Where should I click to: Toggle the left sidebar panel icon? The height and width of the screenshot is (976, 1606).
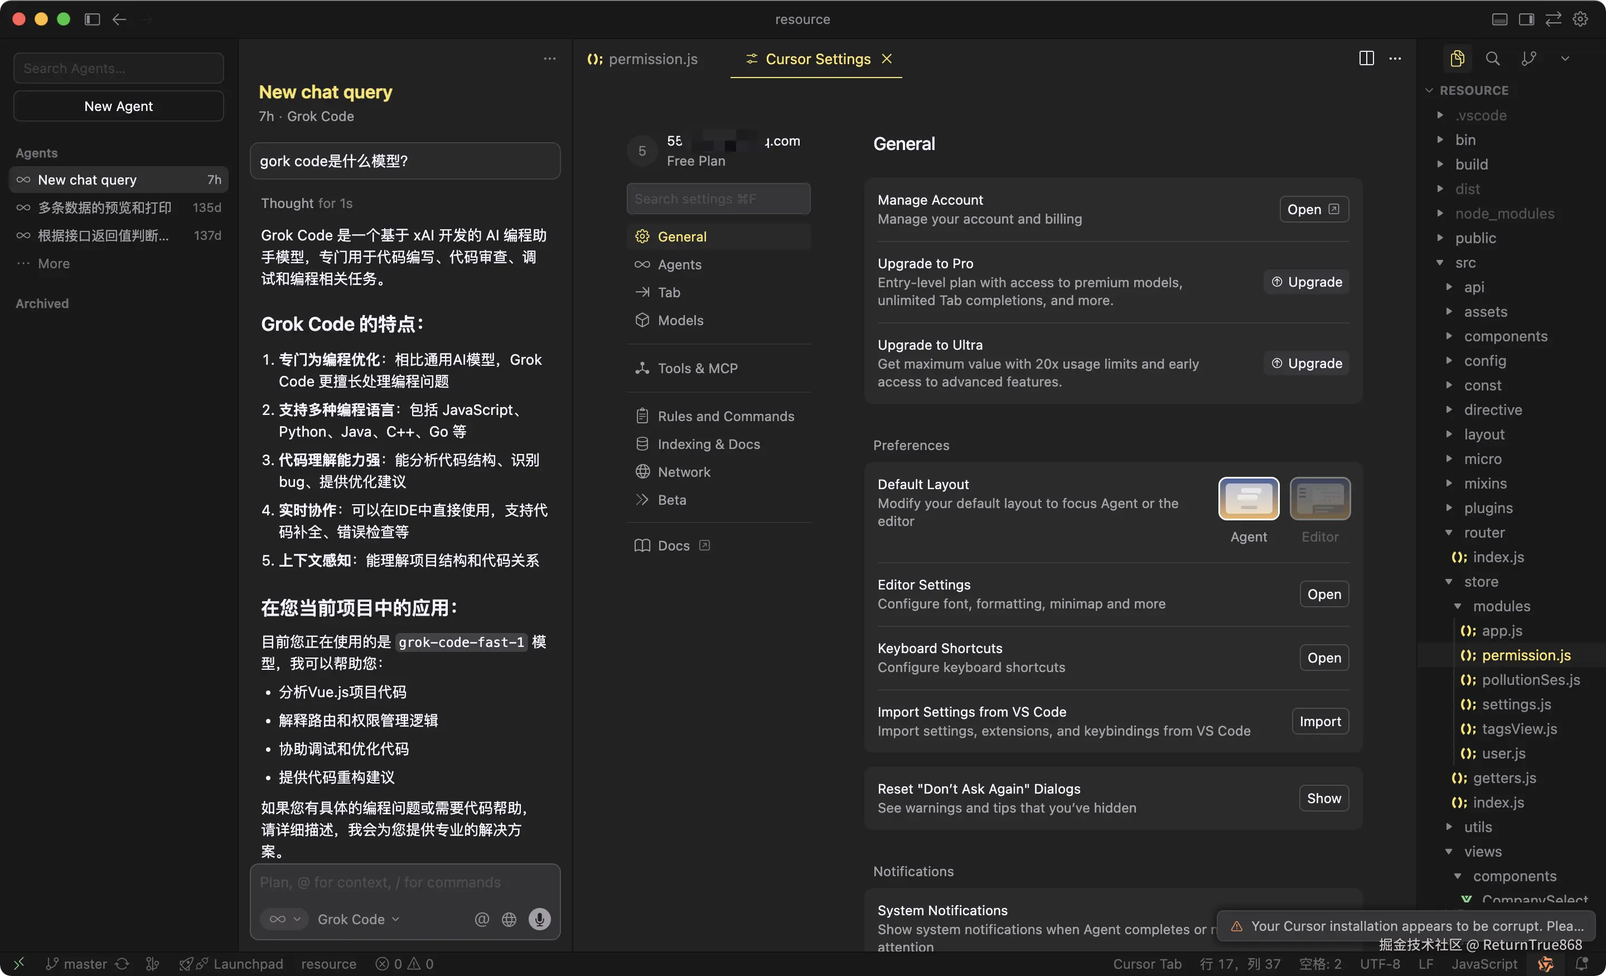tap(92, 19)
